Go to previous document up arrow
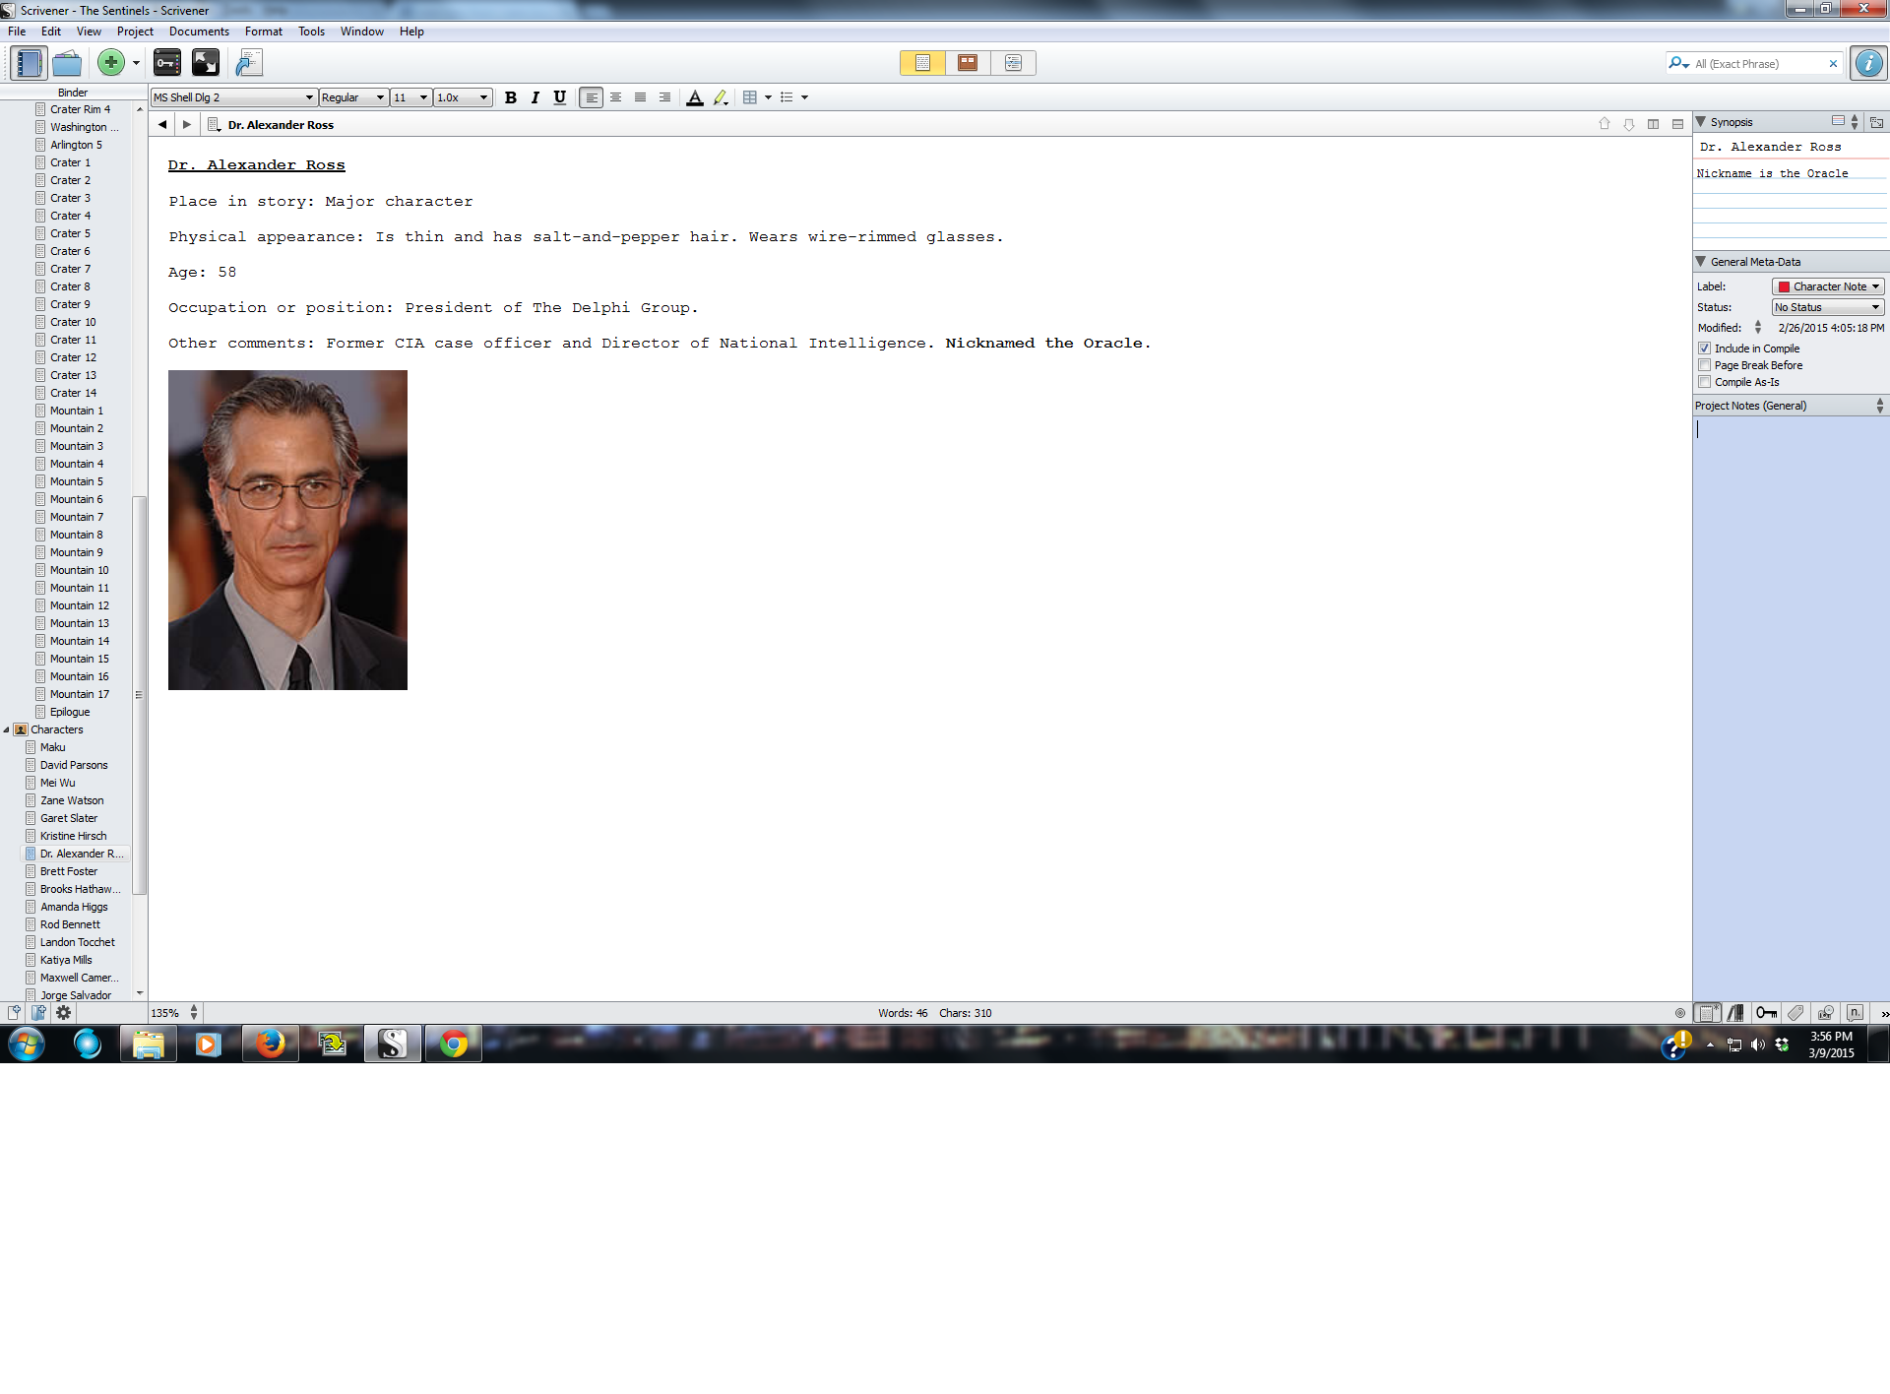 1605,124
